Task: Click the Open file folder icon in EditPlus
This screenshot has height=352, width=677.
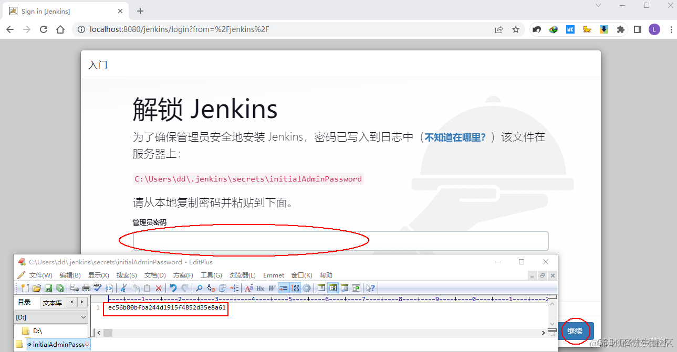Action: click(x=37, y=288)
